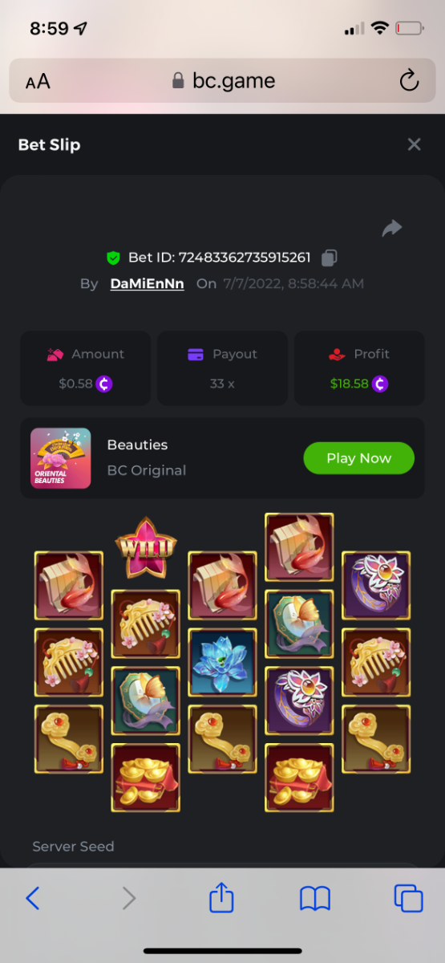Select the blue lotus flower symbol
The height and width of the screenshot is (963, 445).
[222, 663]
